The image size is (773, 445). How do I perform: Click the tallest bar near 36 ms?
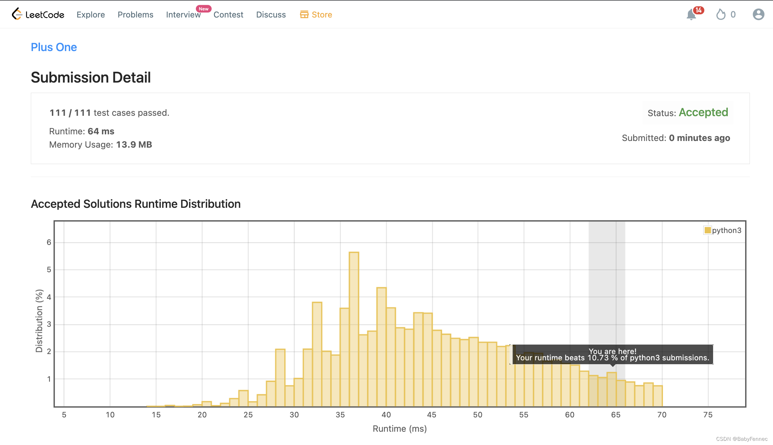point(354,329)
